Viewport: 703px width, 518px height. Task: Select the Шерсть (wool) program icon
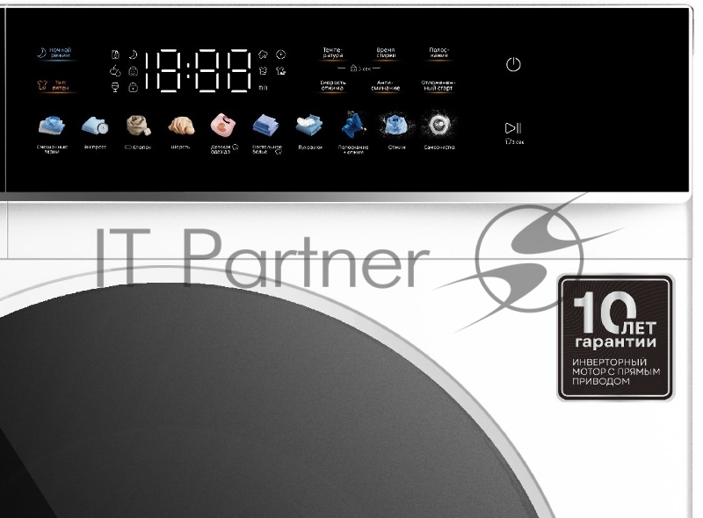tap(181, 126)
